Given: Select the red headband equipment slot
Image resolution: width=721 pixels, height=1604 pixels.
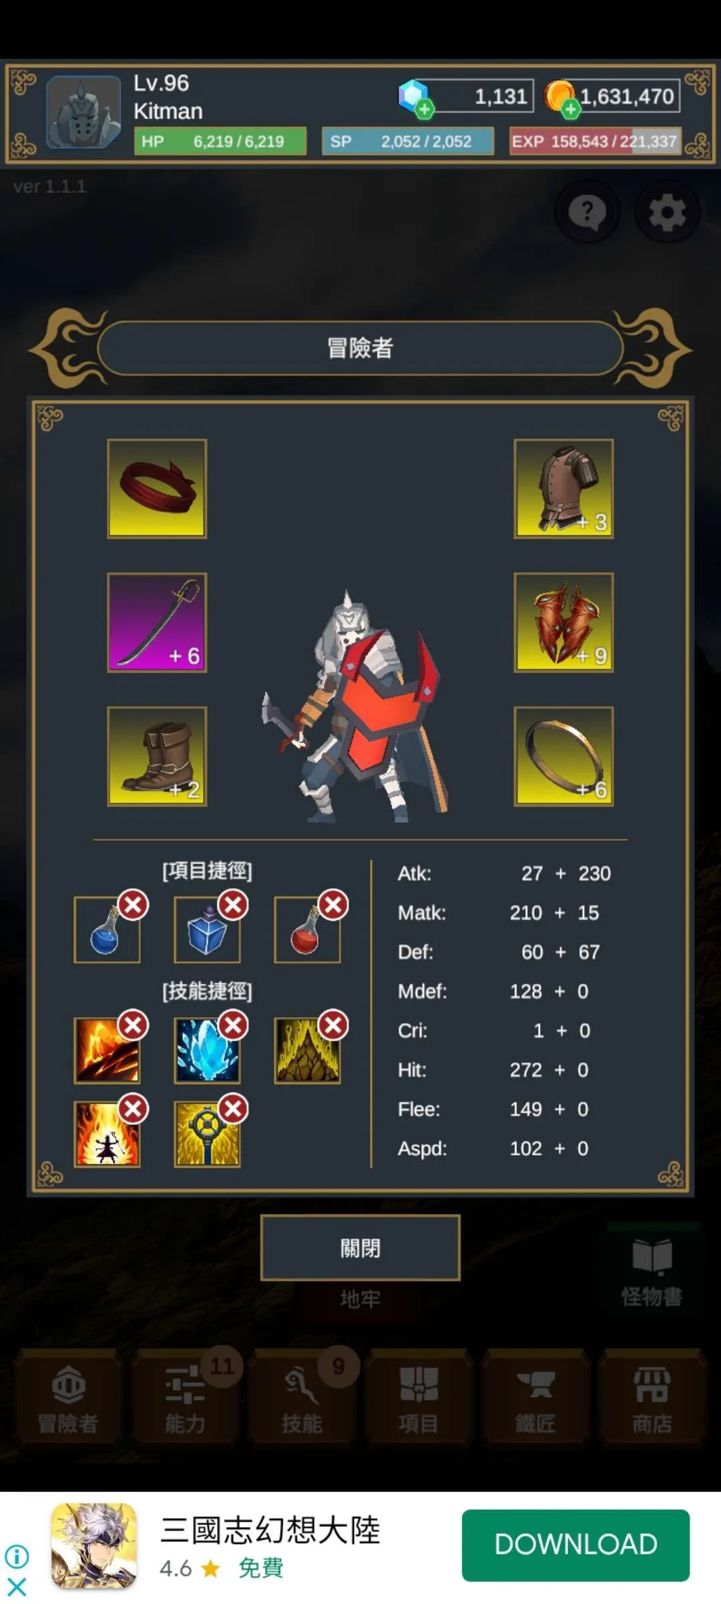Looking at the screenshot, I should 157,489.
